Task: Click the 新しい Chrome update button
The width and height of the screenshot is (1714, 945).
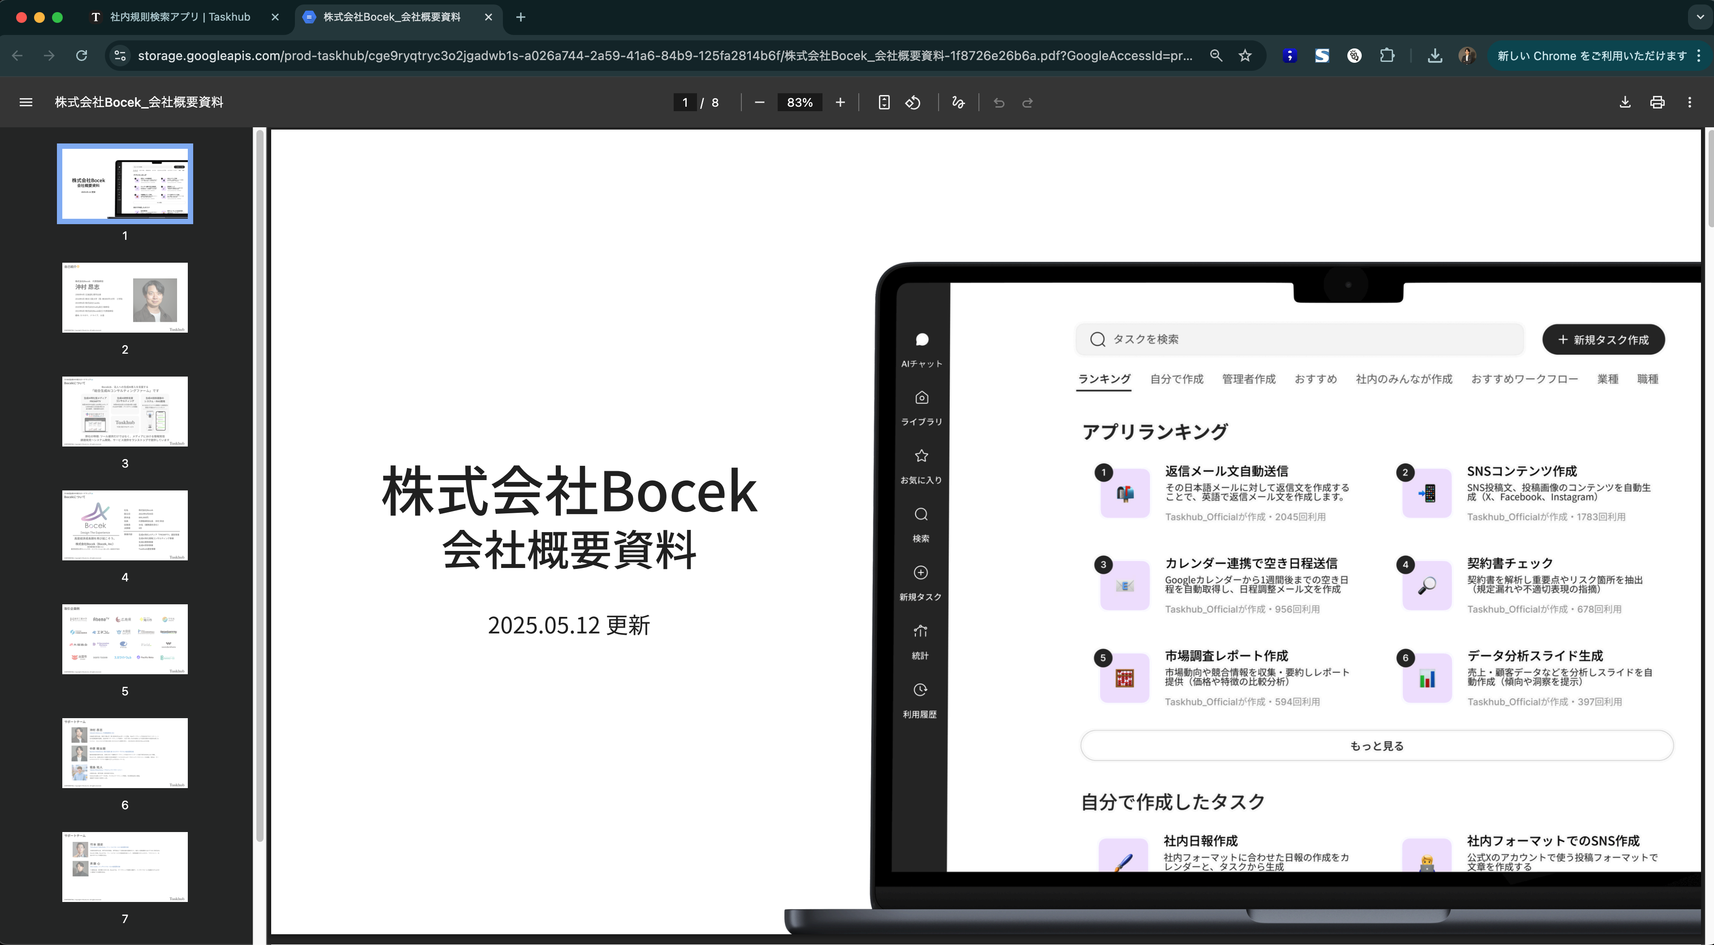Action: click(1591, 56)
